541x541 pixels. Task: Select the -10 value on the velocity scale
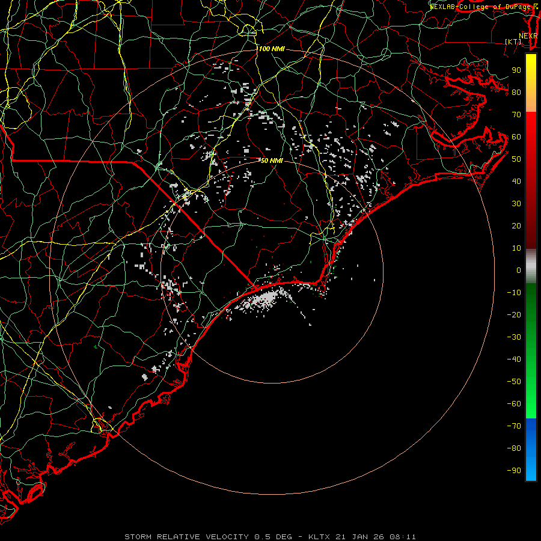point(514,293)
